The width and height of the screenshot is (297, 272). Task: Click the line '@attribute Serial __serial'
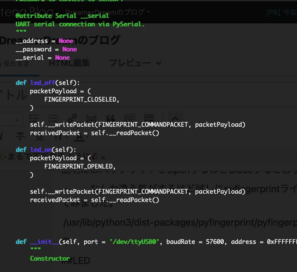tap(62, 16)
